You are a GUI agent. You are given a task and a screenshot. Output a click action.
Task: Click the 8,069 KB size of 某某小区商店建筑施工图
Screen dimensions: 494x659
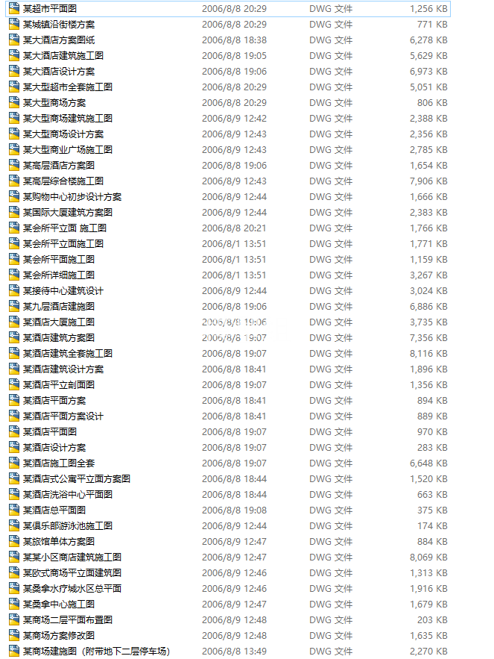tap(428, 558)
